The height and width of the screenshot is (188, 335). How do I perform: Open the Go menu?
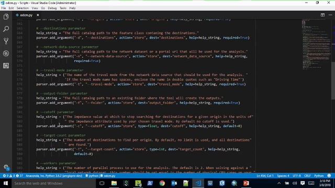pos(43,8)
